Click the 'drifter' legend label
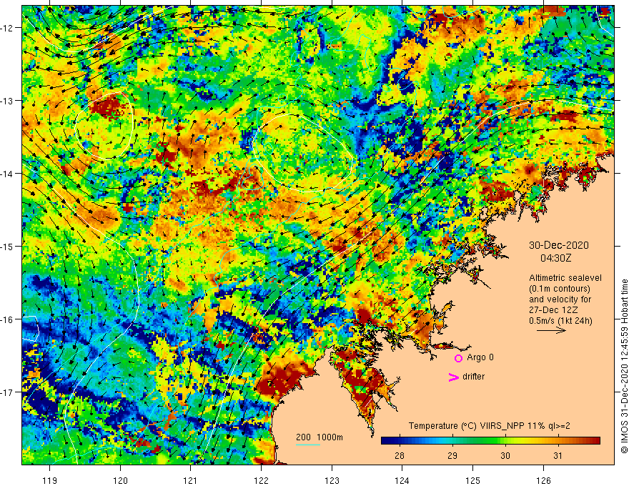 pos(473,377)
